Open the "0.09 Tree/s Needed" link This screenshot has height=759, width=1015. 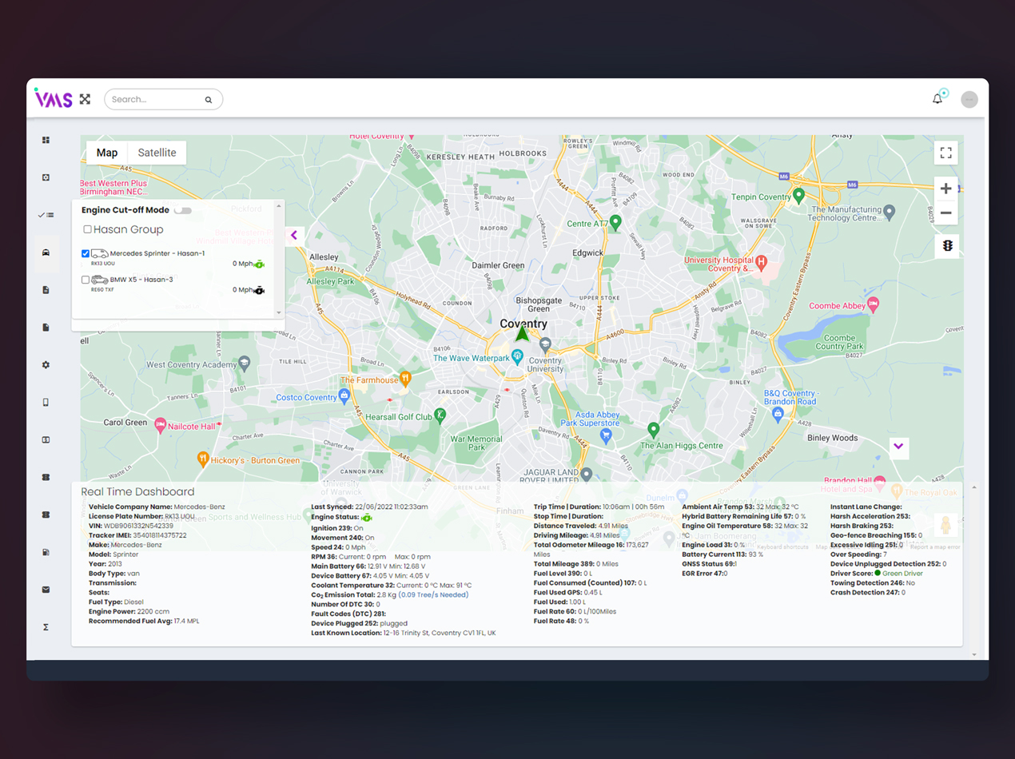click(x=434, y=595)
